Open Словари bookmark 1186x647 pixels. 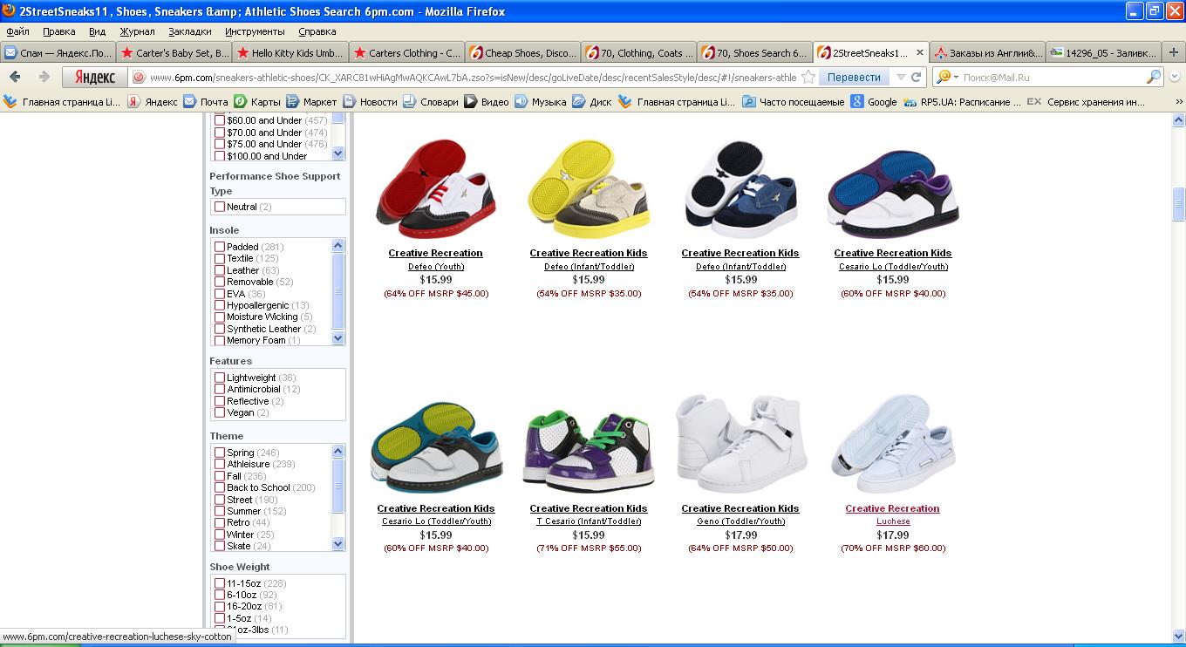tap(430, 102)
